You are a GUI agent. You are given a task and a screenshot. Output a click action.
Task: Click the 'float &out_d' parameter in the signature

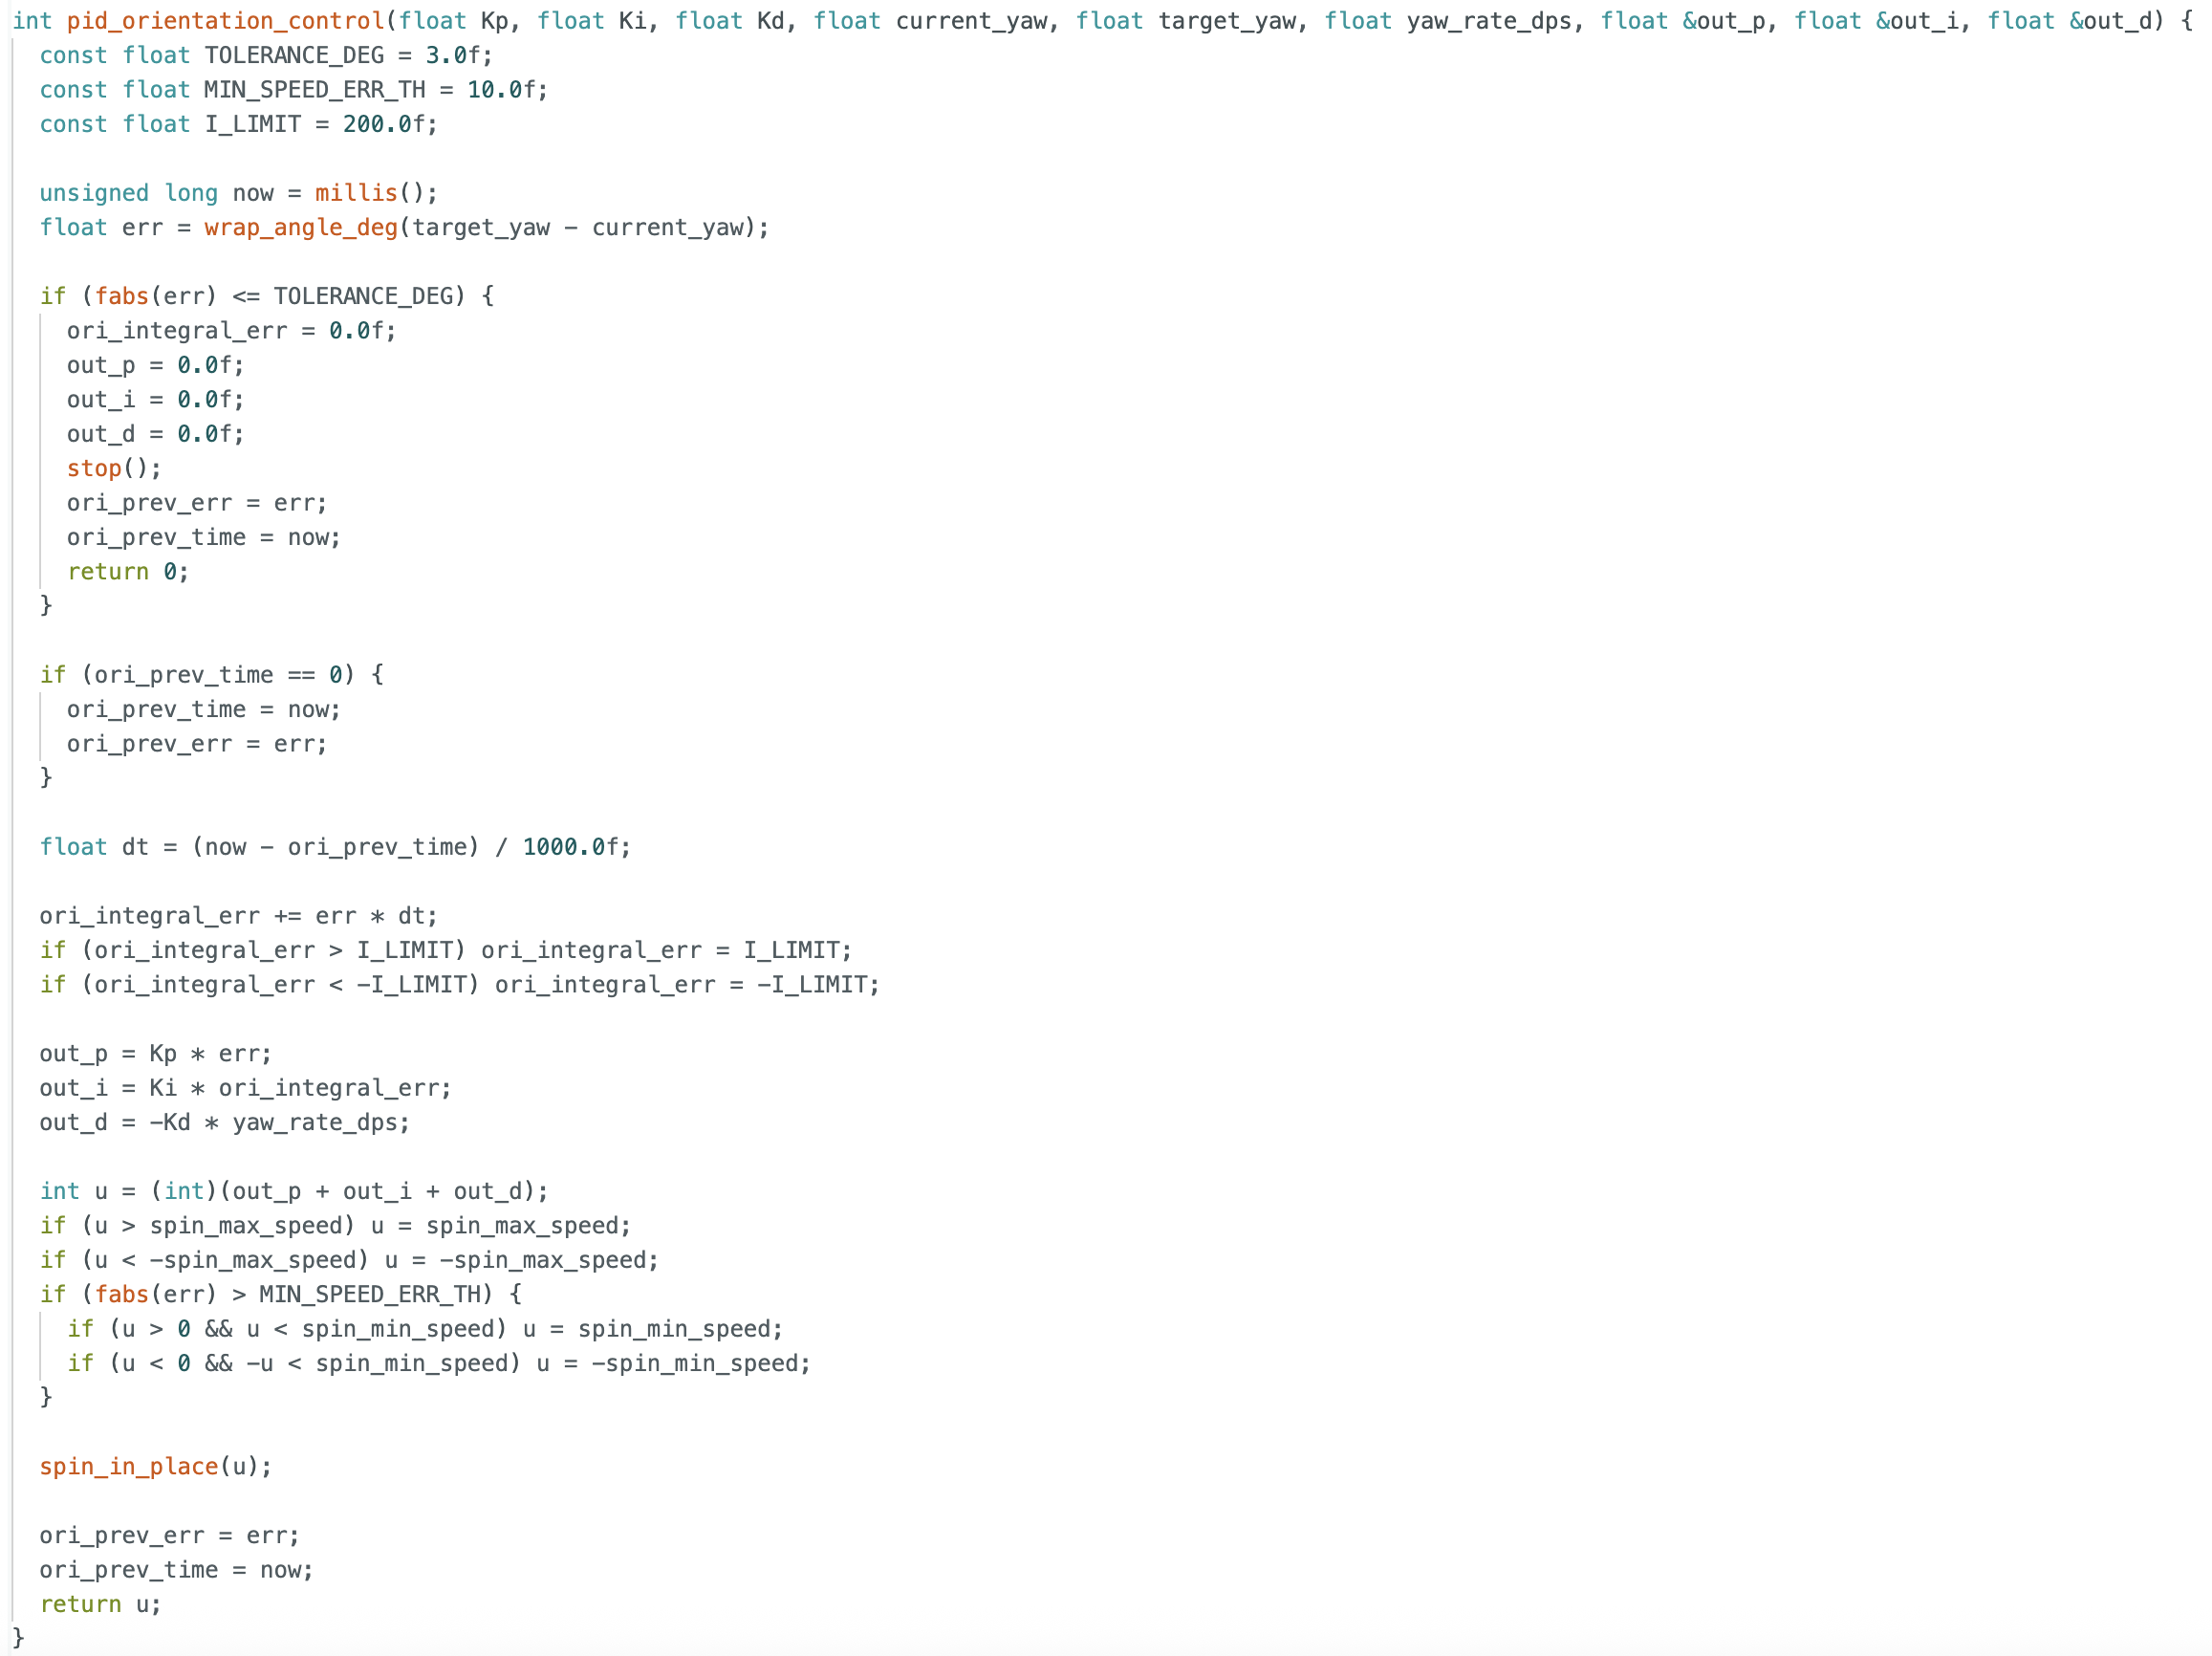point(2074,21)
